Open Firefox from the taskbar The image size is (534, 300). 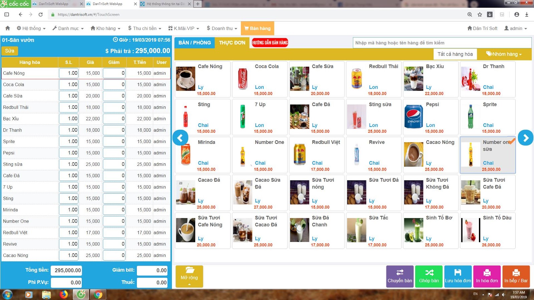pos(63,295)
